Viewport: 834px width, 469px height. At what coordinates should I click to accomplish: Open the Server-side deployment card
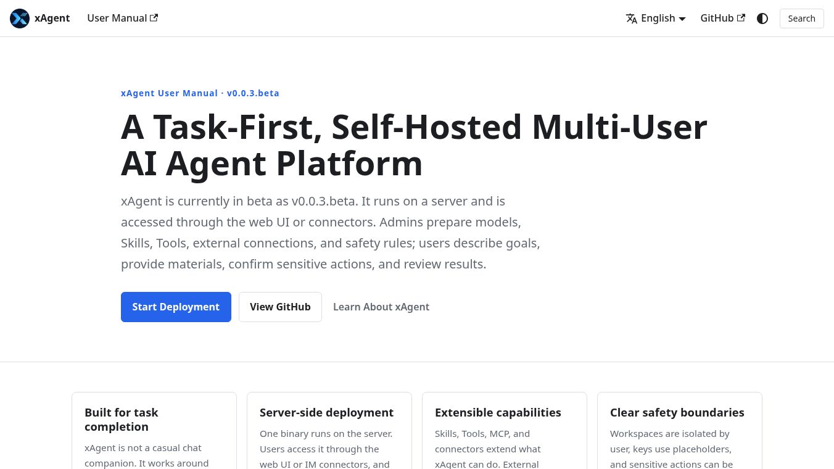(329, 431)
